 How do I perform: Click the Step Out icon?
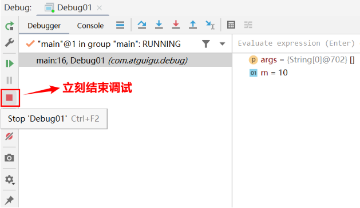click(x=193, y=25)
